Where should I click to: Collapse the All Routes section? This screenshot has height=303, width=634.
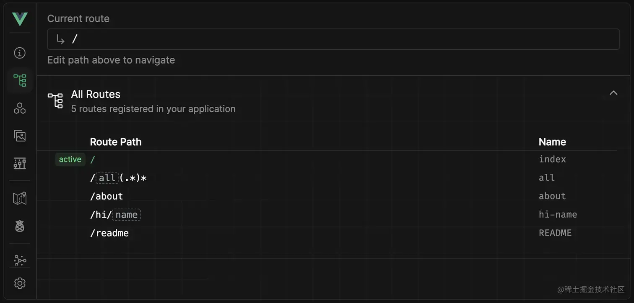click(613, 93)
